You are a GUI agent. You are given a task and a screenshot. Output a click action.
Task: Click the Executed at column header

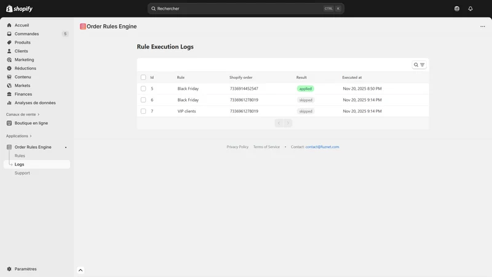[352, 78]
